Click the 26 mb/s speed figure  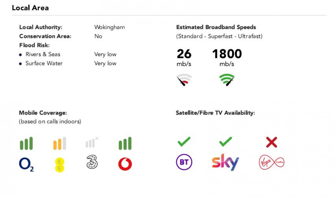click(184, 54)
